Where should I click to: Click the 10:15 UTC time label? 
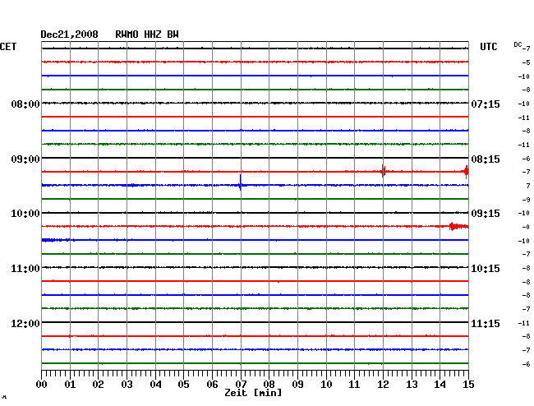[486, 269]
